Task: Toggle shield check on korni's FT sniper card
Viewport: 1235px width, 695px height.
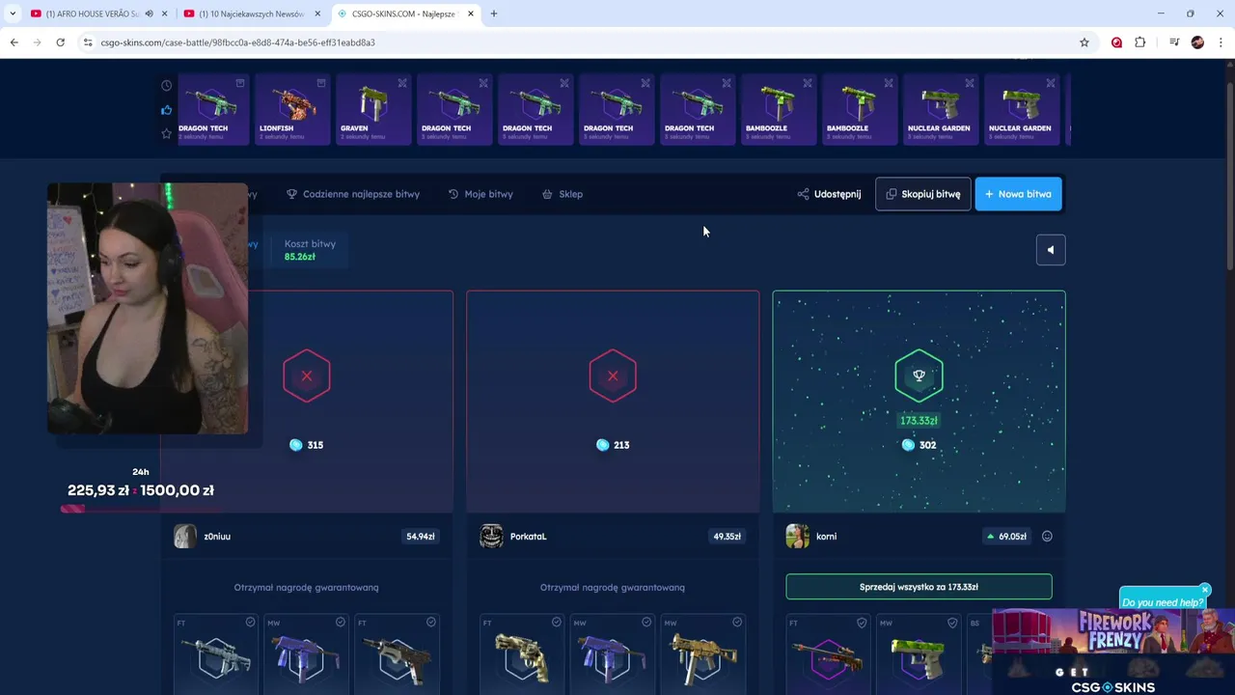Action: pos(862,623)
